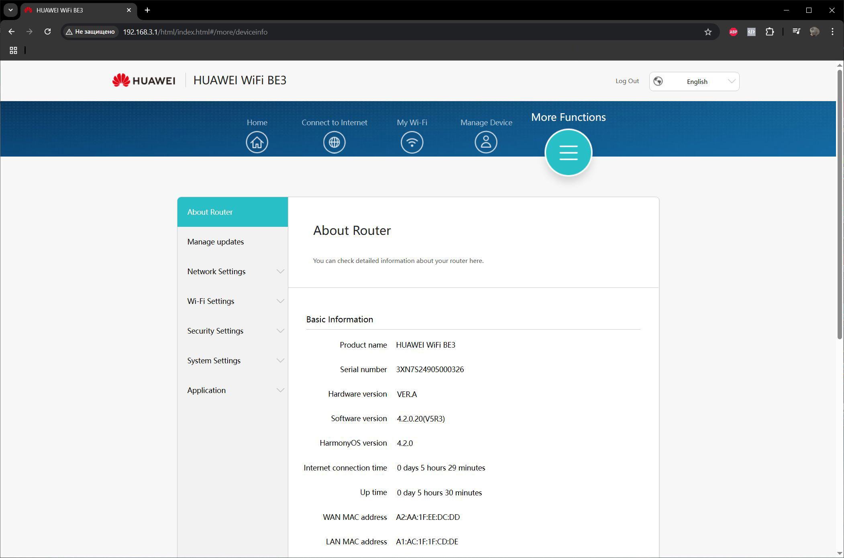Click the Manage Device label
The width and height of the screenshot is (844, 558).
(486, 122)
